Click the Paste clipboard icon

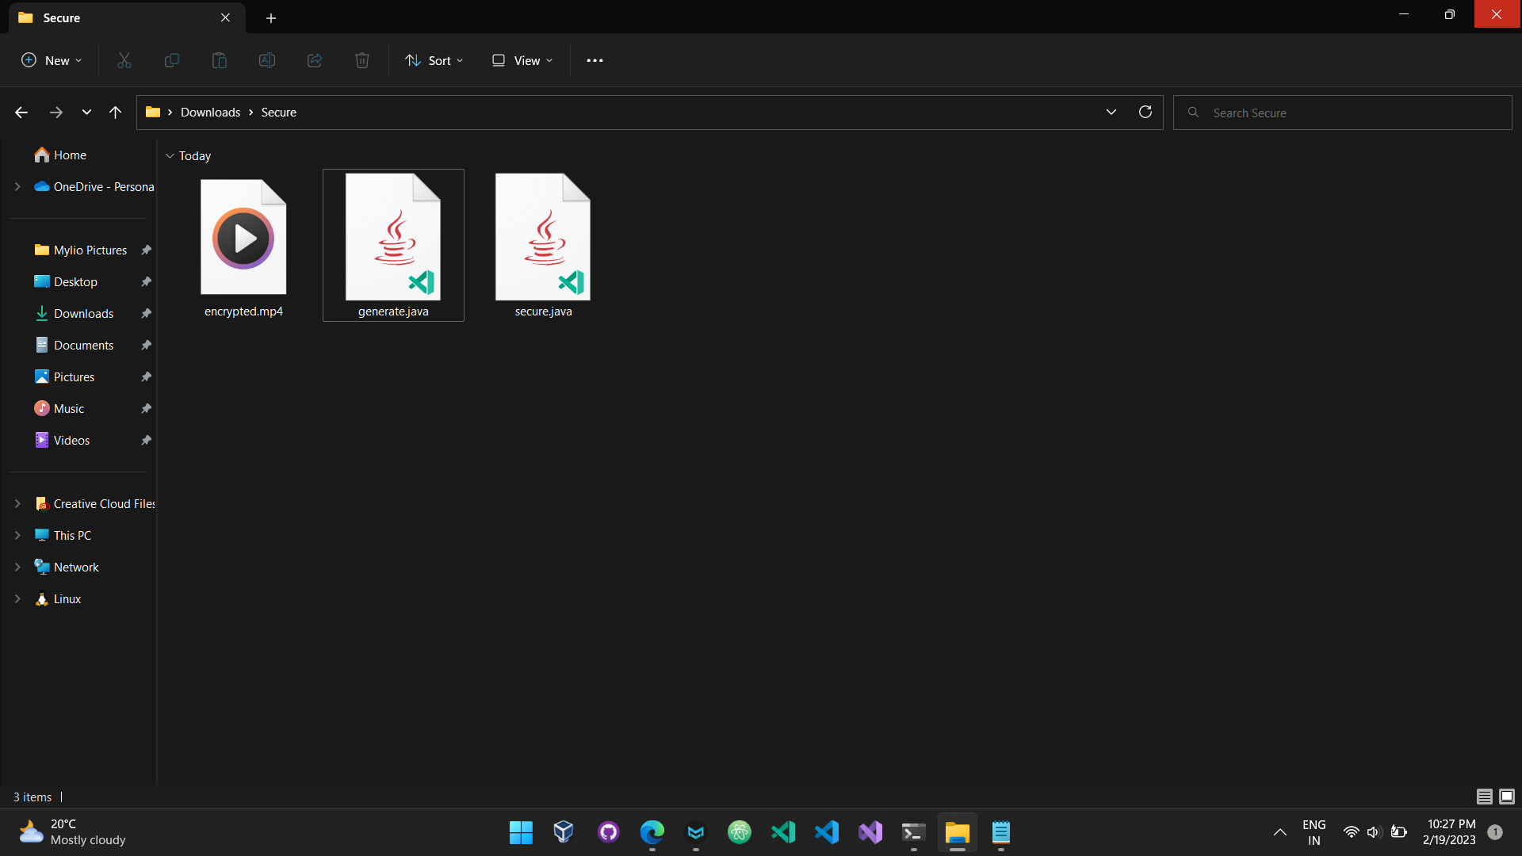(x=220, y=60)
